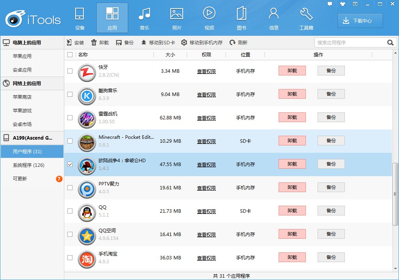
Task: Switch to the 音乐 (Music) section
Action: tap(145, 18)
